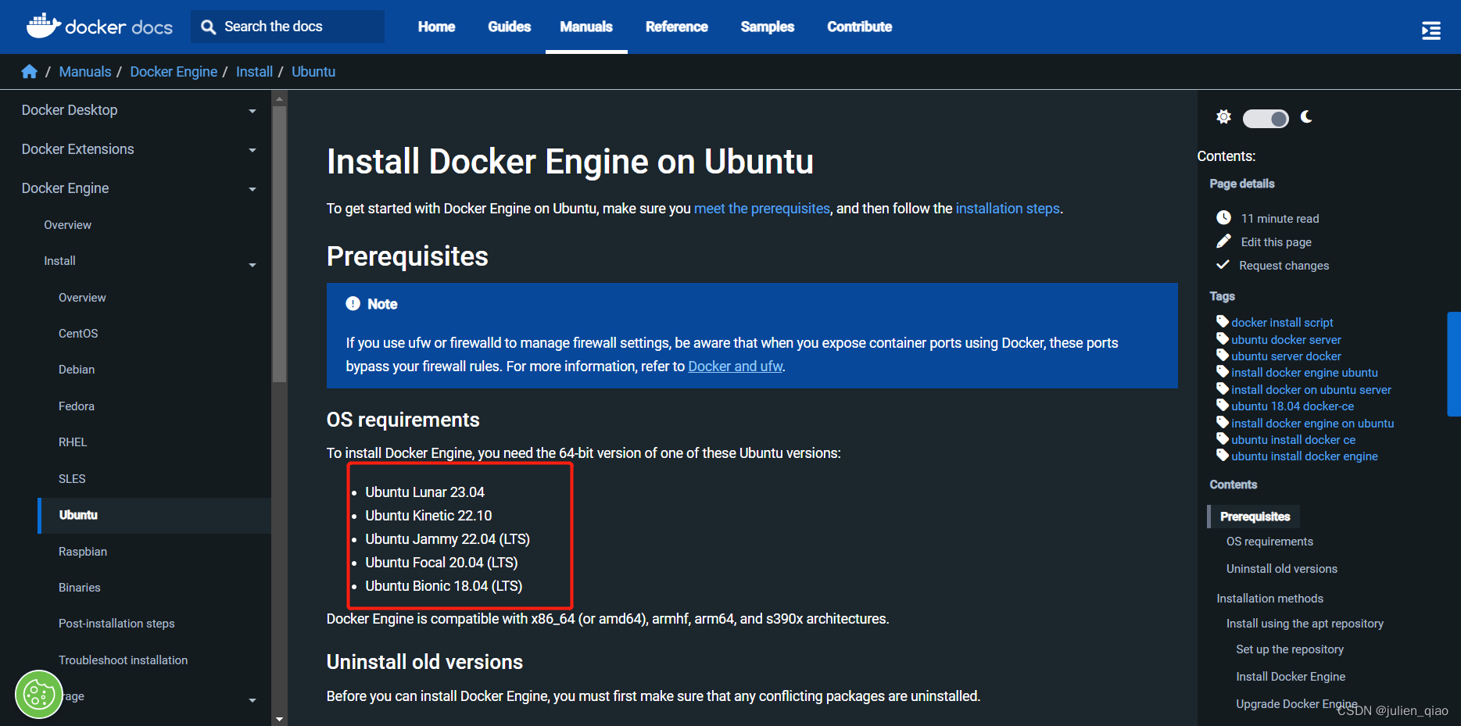Select the Manuals nav tab
This screenshot has width=1461, height=726.
coord(586,27)
